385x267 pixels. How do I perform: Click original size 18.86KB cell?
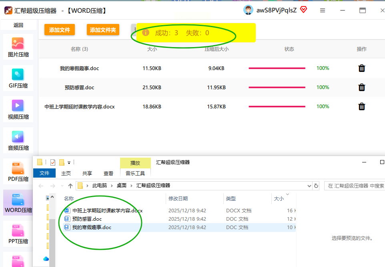(152, 107)
